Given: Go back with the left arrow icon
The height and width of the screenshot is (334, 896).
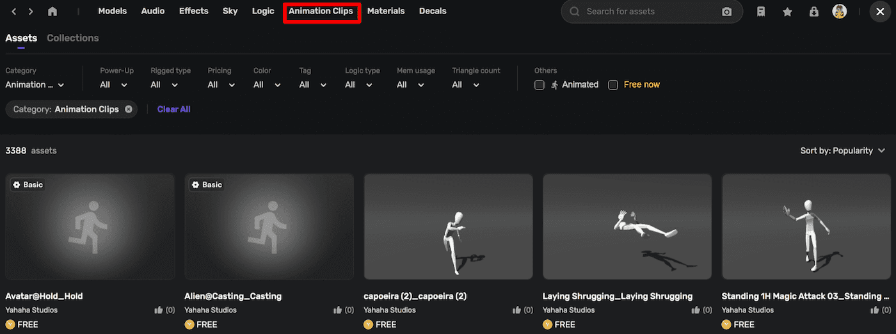Looking at the screenshot, I should [14, 12].
